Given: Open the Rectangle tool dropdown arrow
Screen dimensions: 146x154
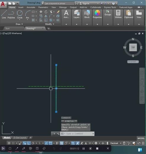Looking at the screenshot, I should coord(36,12).
